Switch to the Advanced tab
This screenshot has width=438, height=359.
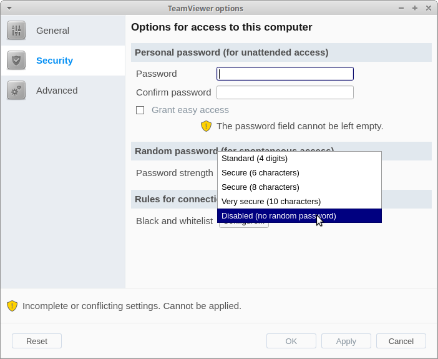(63, 91)
